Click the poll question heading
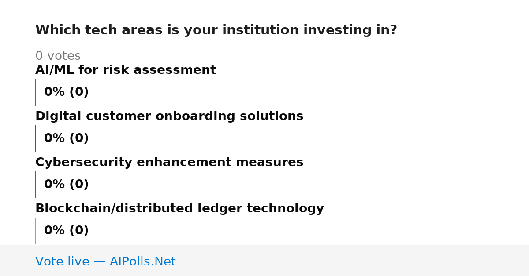Image resolution: width=529 pixels, height=276 pixels. pos(216,30)
